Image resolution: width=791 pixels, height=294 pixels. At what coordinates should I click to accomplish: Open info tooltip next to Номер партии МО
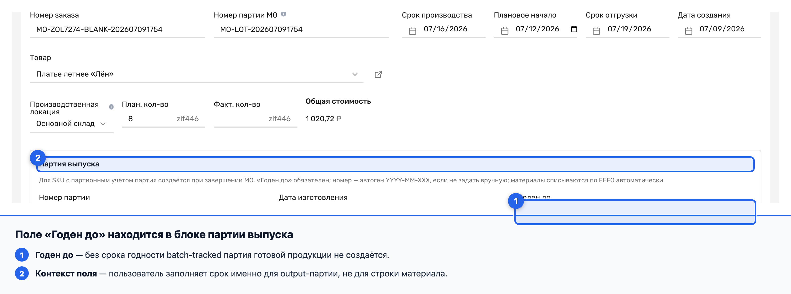tap(284, 14)
